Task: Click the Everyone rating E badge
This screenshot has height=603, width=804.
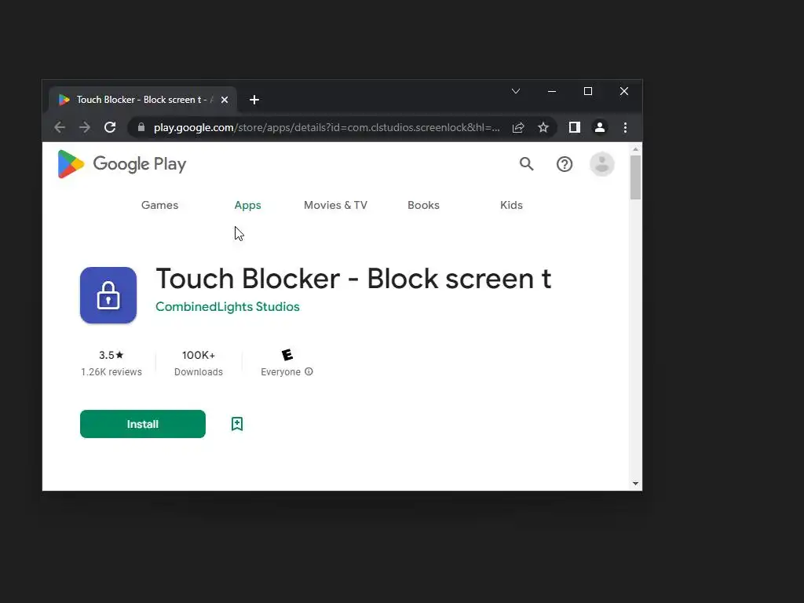Action: pyautogui.click(x=287, y=355)
